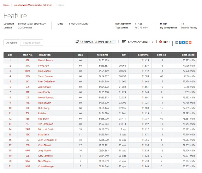Click the compare arrows icon

point(77,42)
